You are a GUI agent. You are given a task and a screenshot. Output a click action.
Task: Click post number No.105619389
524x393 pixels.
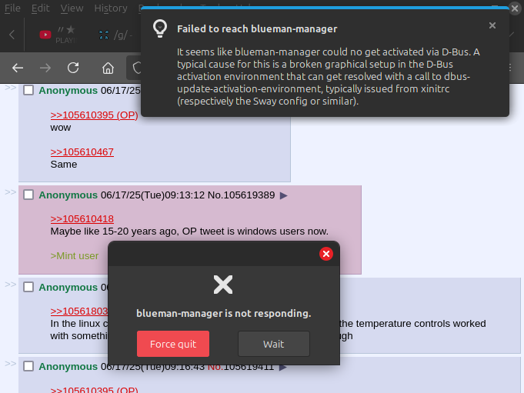coord(242,195)
